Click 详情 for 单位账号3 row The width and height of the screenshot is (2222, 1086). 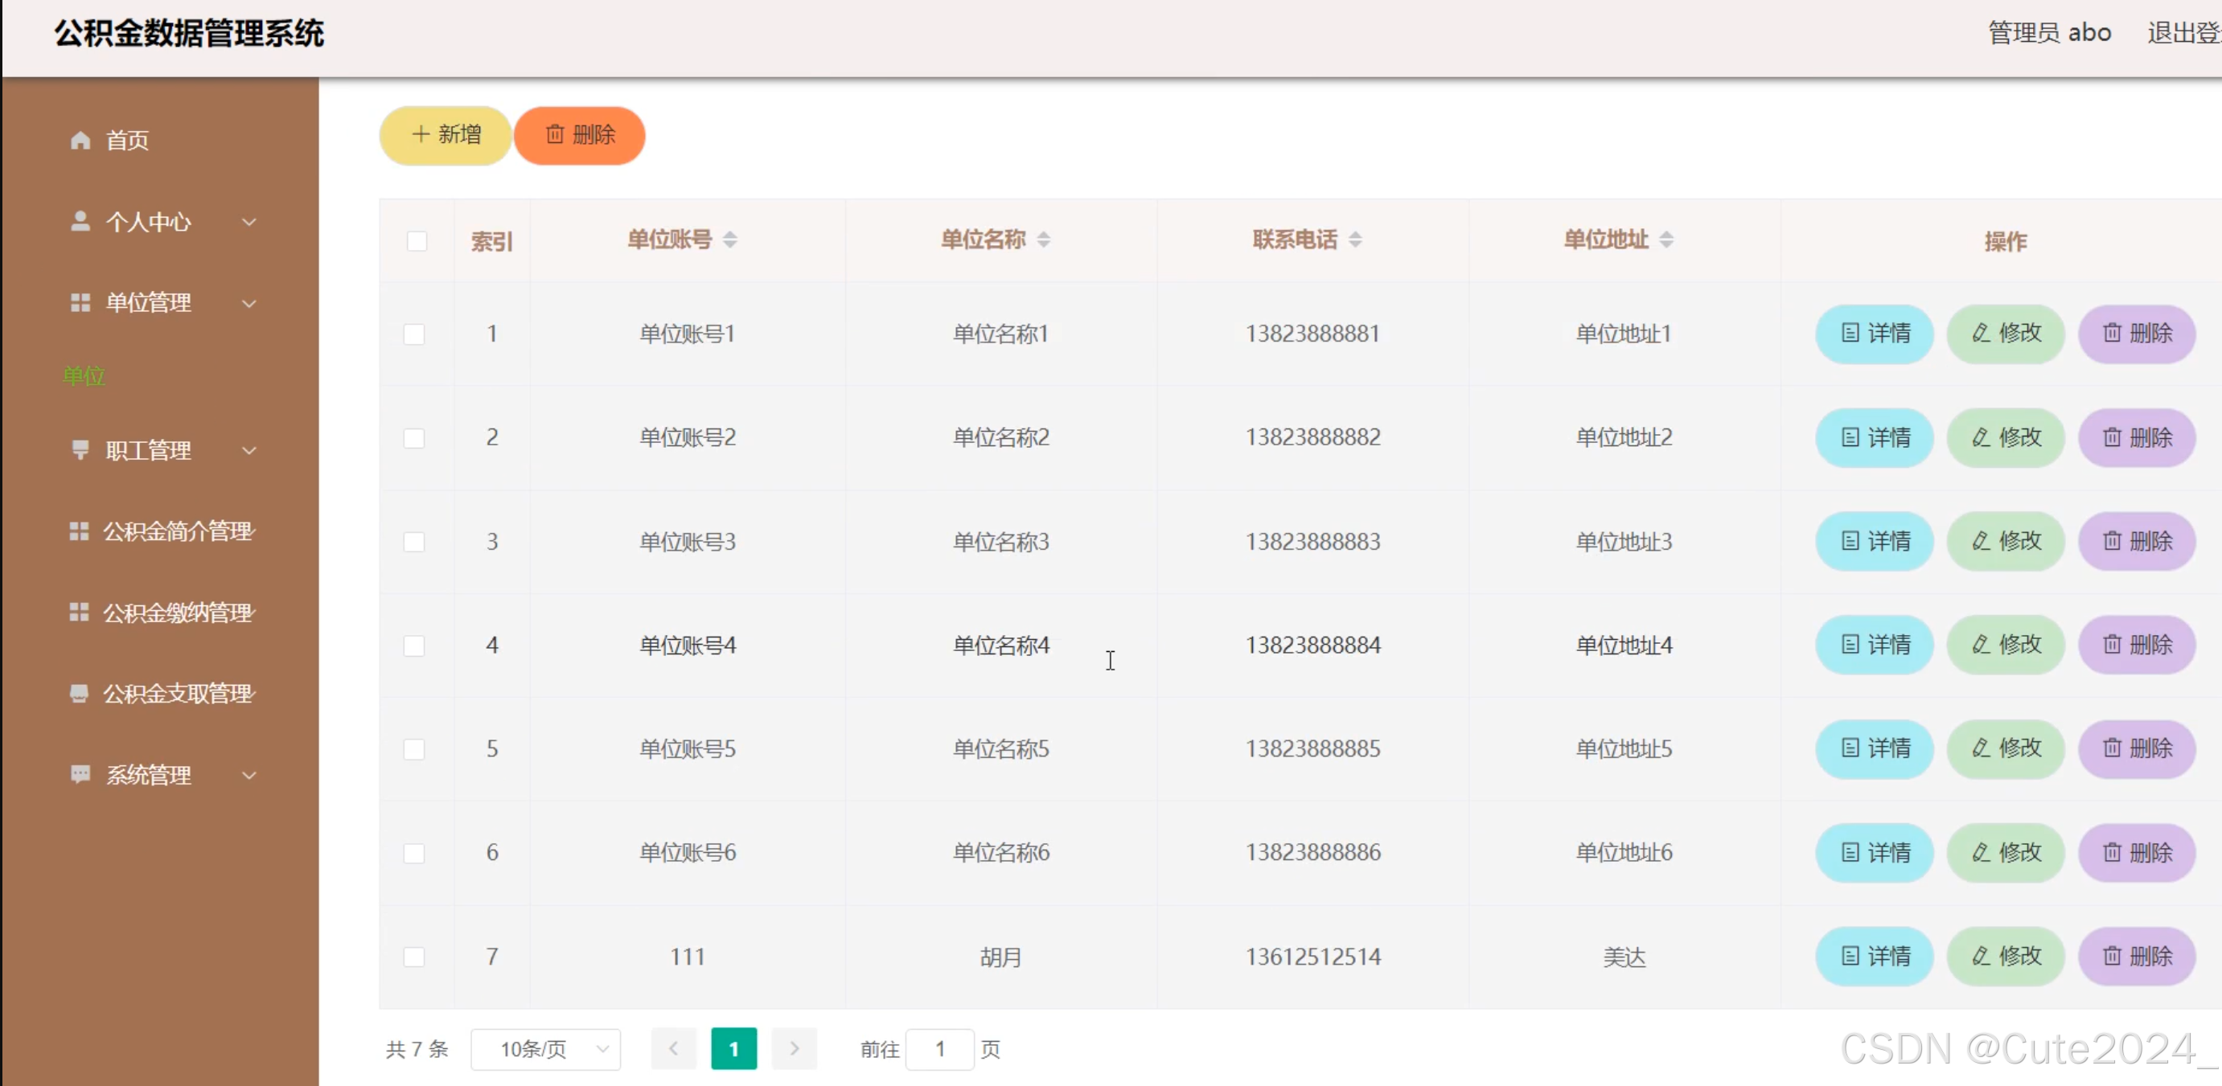tap(1875, 541)
